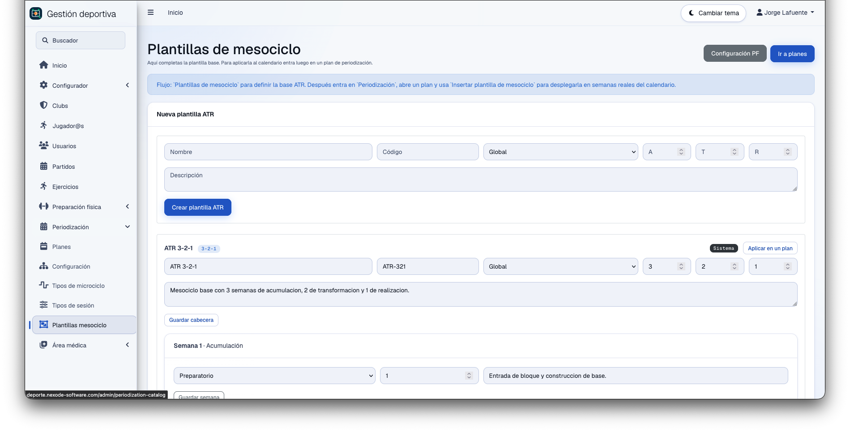This screenshot has width=850, height=432.
Task: Collapse the Periodización submenu chevron
Action: point(128,227)
